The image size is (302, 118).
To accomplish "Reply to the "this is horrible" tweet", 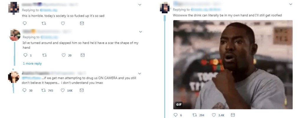I will [x=24, y=23].
